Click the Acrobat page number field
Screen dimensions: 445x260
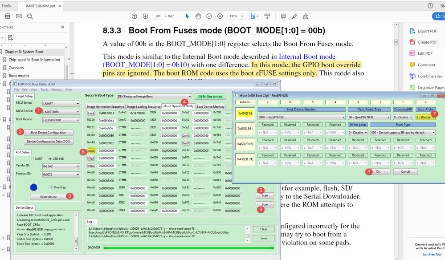click(158, 16)
